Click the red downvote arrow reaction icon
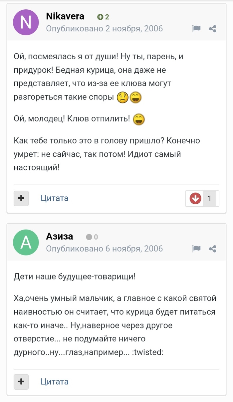The height and width of the screenshot is (402, 233). click(195, 199)
